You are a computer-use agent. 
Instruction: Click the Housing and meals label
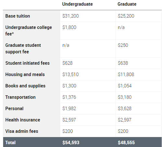click(x=25, y=74)
